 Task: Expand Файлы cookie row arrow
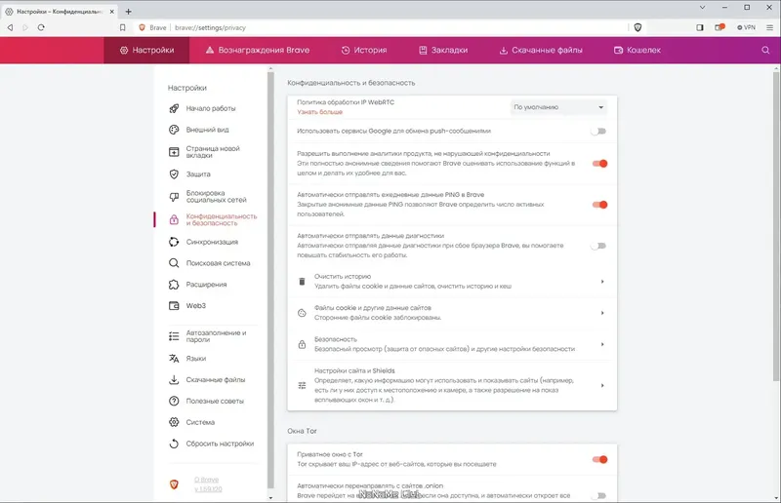602,313
